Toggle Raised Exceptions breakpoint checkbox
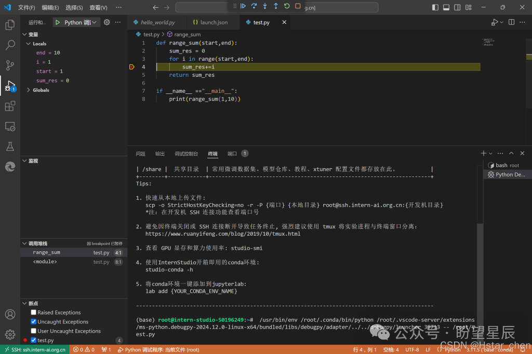The width and height of the screenshot is (532, 354). 33,312
